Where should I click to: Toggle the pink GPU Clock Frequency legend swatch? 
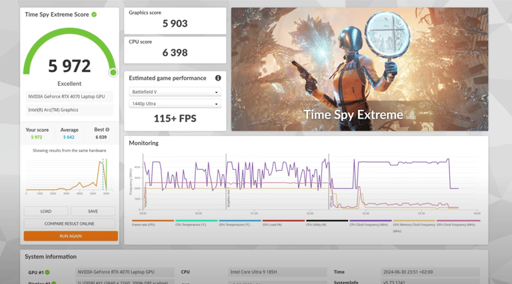tap(458, 221)
